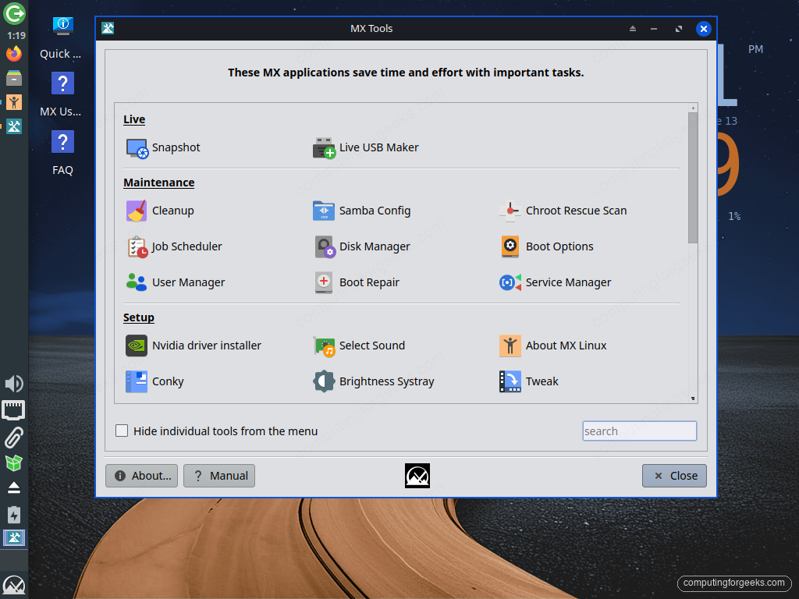Click the About... button

tap(142, 476)
